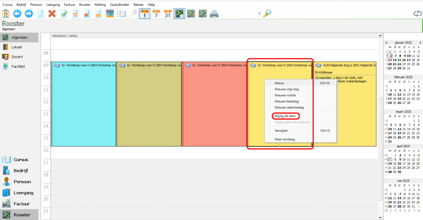The image size is (423, 220).
Task: Go to previous month in the mini calendar
Action: 386,43
